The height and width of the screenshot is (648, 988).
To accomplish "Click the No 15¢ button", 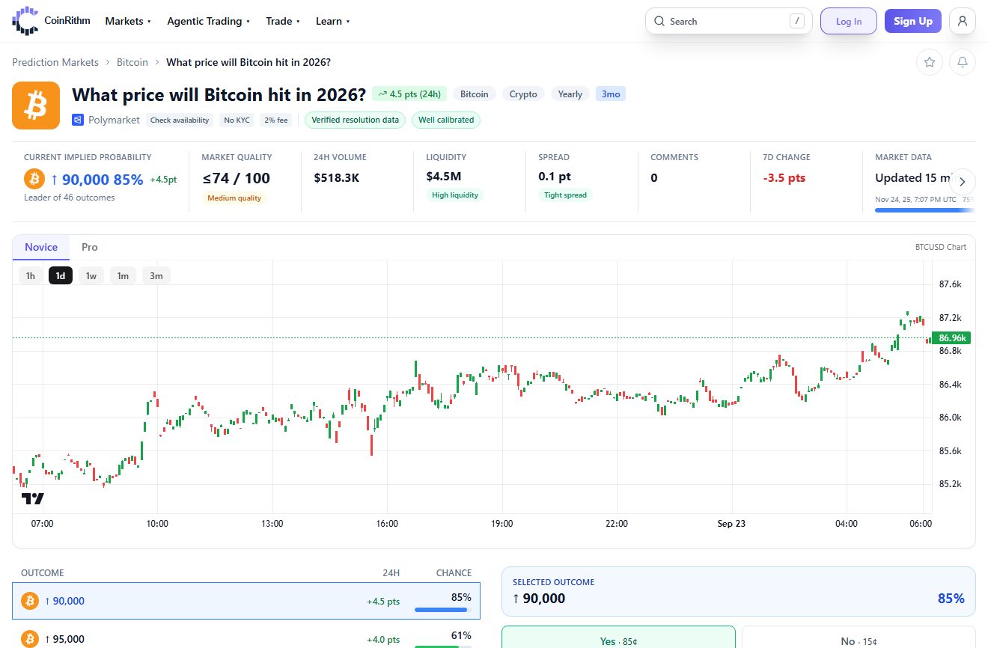I will tap(859, 638).
